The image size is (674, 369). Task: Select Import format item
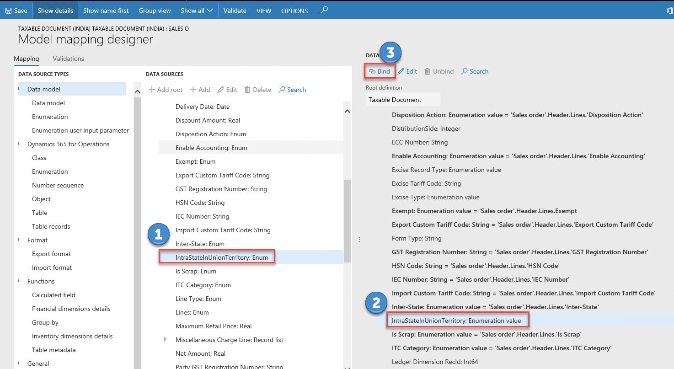[52, 267]
